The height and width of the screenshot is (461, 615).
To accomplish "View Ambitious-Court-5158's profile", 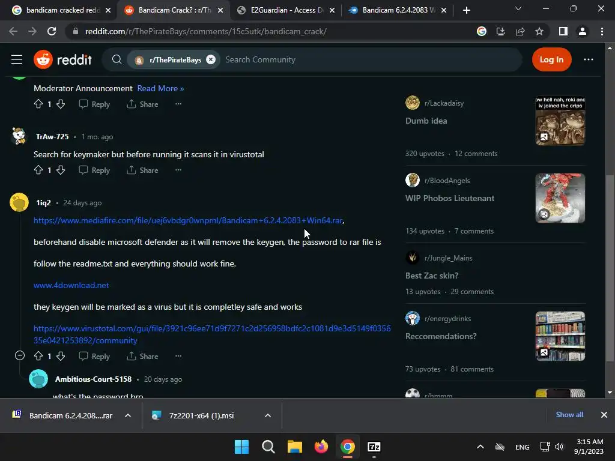I will (93, 379).
